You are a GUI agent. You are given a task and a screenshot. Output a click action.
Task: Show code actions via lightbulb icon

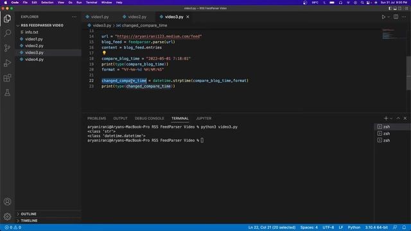point(104,53)
